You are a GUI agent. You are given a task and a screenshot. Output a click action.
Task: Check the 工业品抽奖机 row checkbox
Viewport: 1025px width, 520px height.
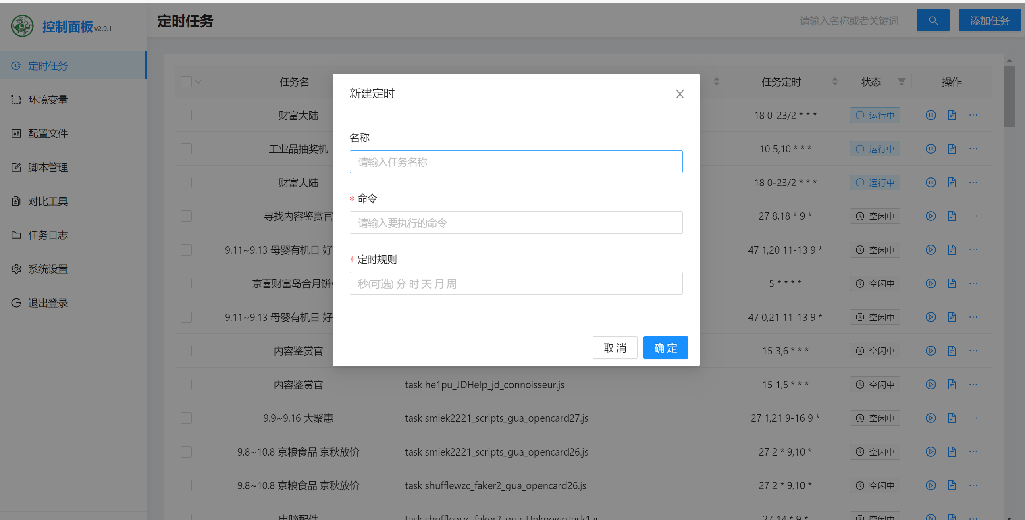click(x=186, y=148)
